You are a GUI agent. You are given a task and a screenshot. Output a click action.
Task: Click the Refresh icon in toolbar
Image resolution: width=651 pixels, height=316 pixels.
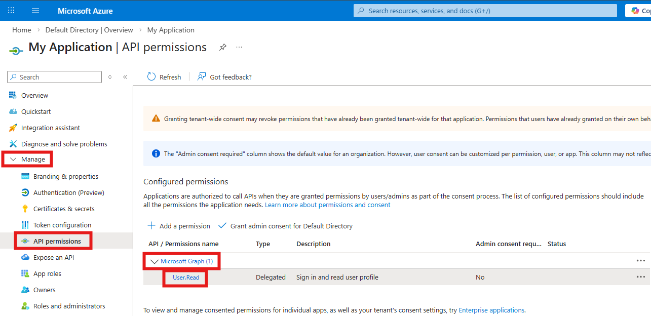coord(151,77)
